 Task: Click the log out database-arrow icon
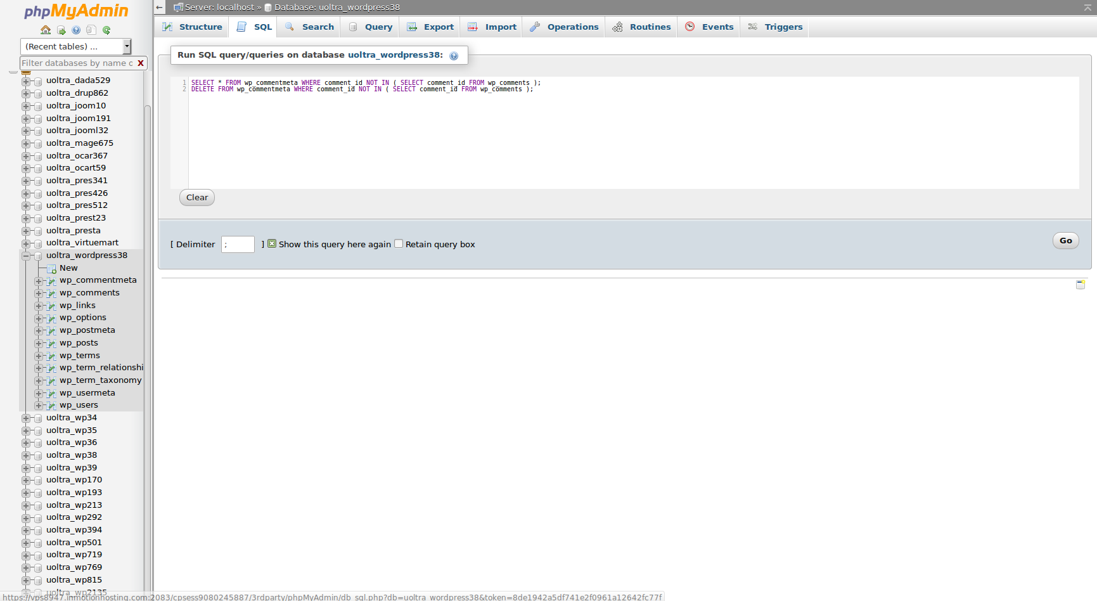click(x=61, y=30)
